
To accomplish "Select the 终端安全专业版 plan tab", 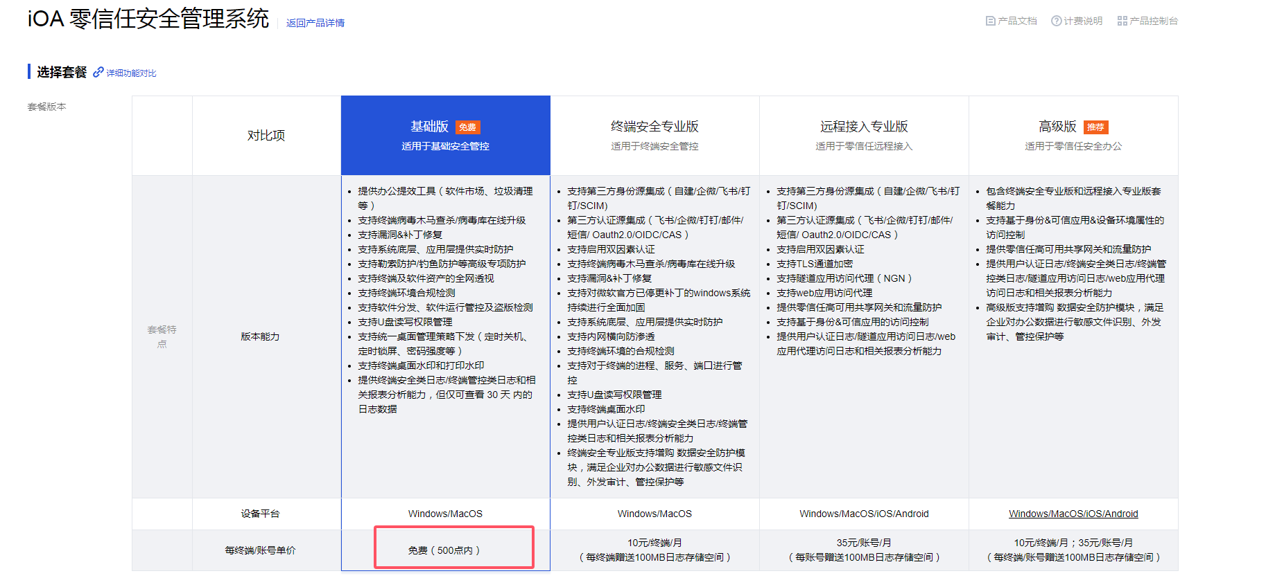I will point(654,135).
